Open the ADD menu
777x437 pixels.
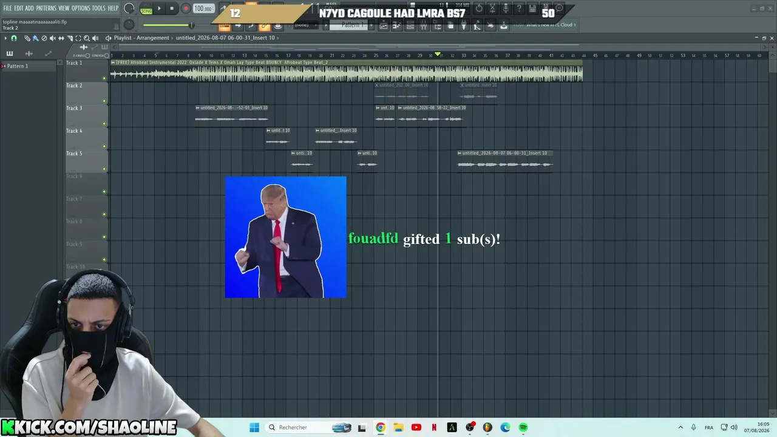[30, 8]
